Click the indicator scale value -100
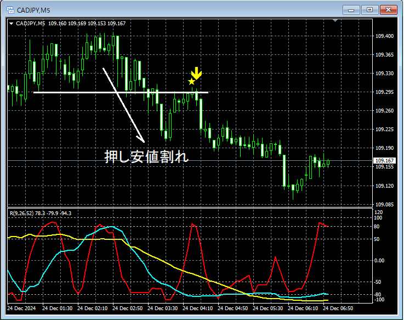This screenshot has width=404, height=320. (x=379, y=299)
